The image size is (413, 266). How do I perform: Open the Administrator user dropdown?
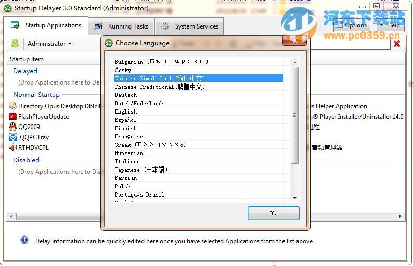49,44
